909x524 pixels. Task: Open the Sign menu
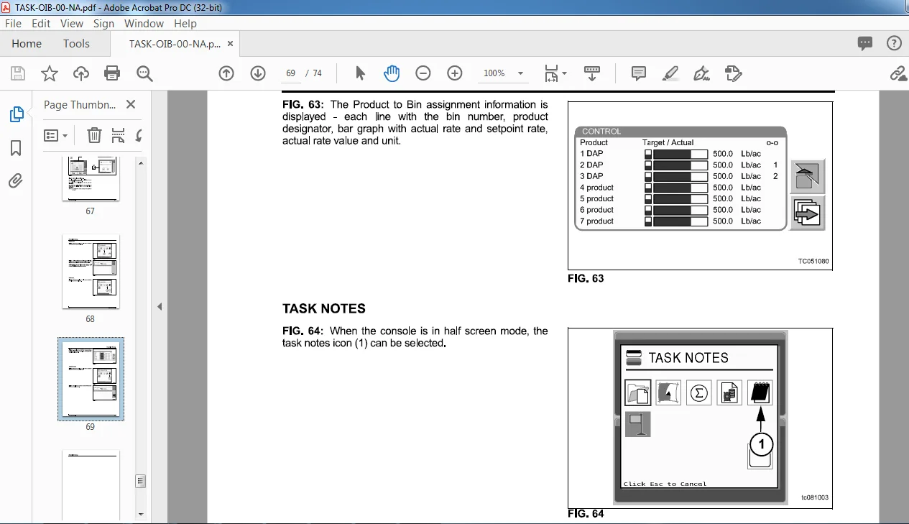pos(103,23)
